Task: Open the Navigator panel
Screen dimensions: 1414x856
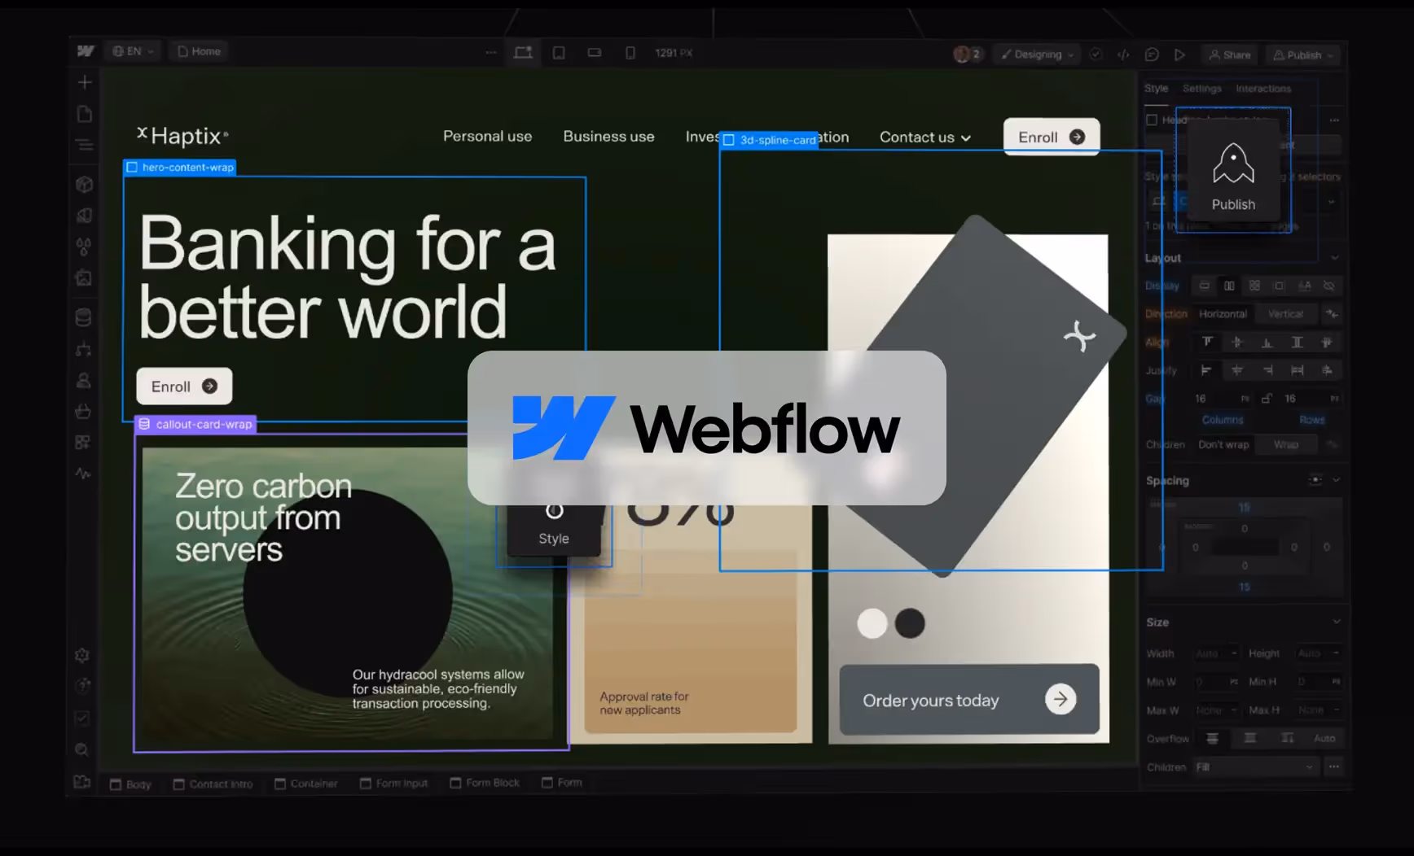Action: click(x=84, y=144)
